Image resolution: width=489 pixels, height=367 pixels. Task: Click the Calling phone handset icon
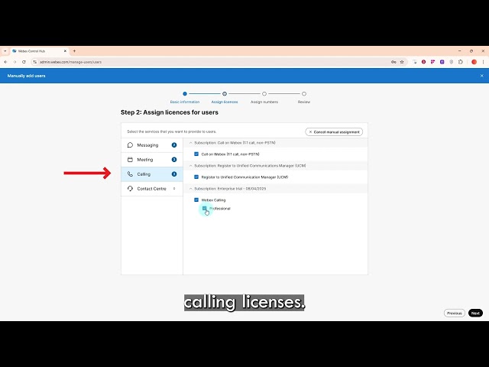coord(130,174)
